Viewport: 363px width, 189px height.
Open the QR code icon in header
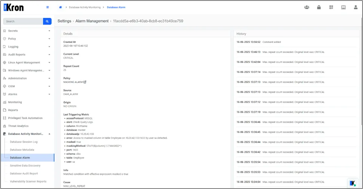pos(331,8)
